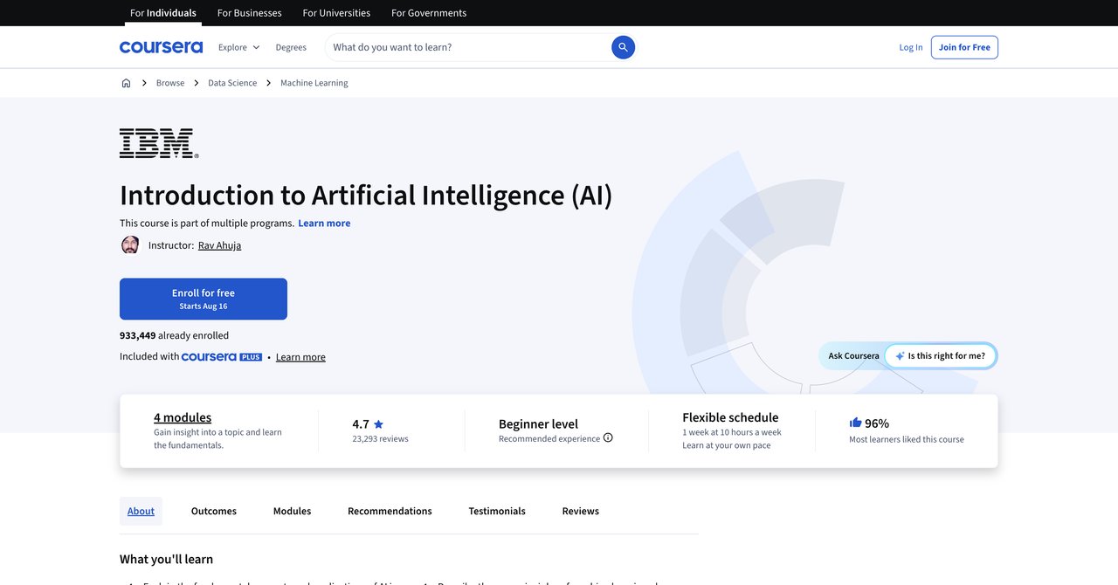Select the About section tab
This screenshot has width=1118, height=585.
[x=141, y=511]
